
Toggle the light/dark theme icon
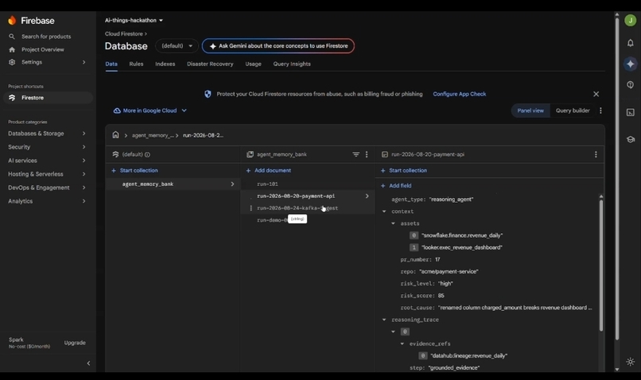coord(630,362)
